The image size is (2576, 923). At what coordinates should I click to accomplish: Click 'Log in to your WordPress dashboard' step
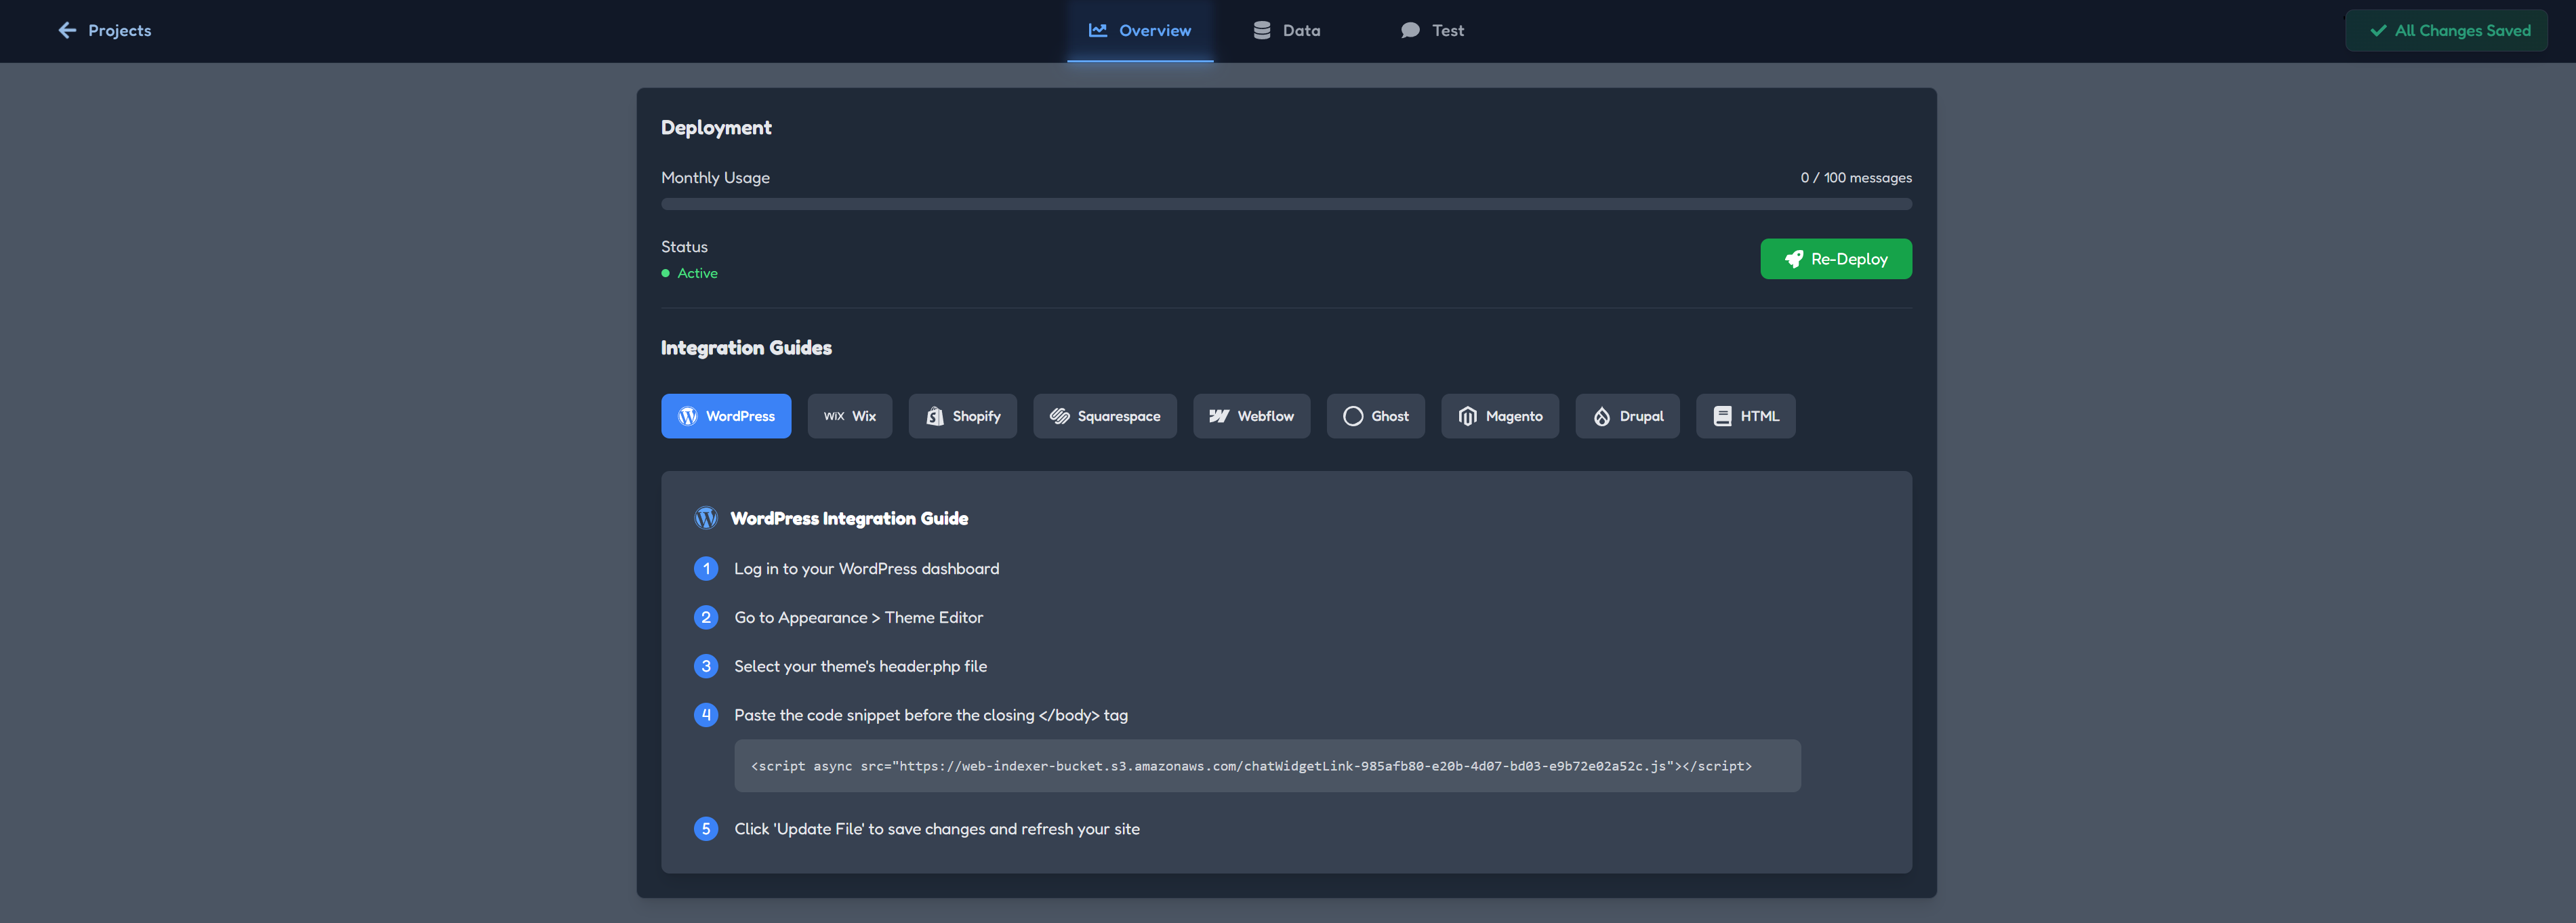tap(866, 569)
